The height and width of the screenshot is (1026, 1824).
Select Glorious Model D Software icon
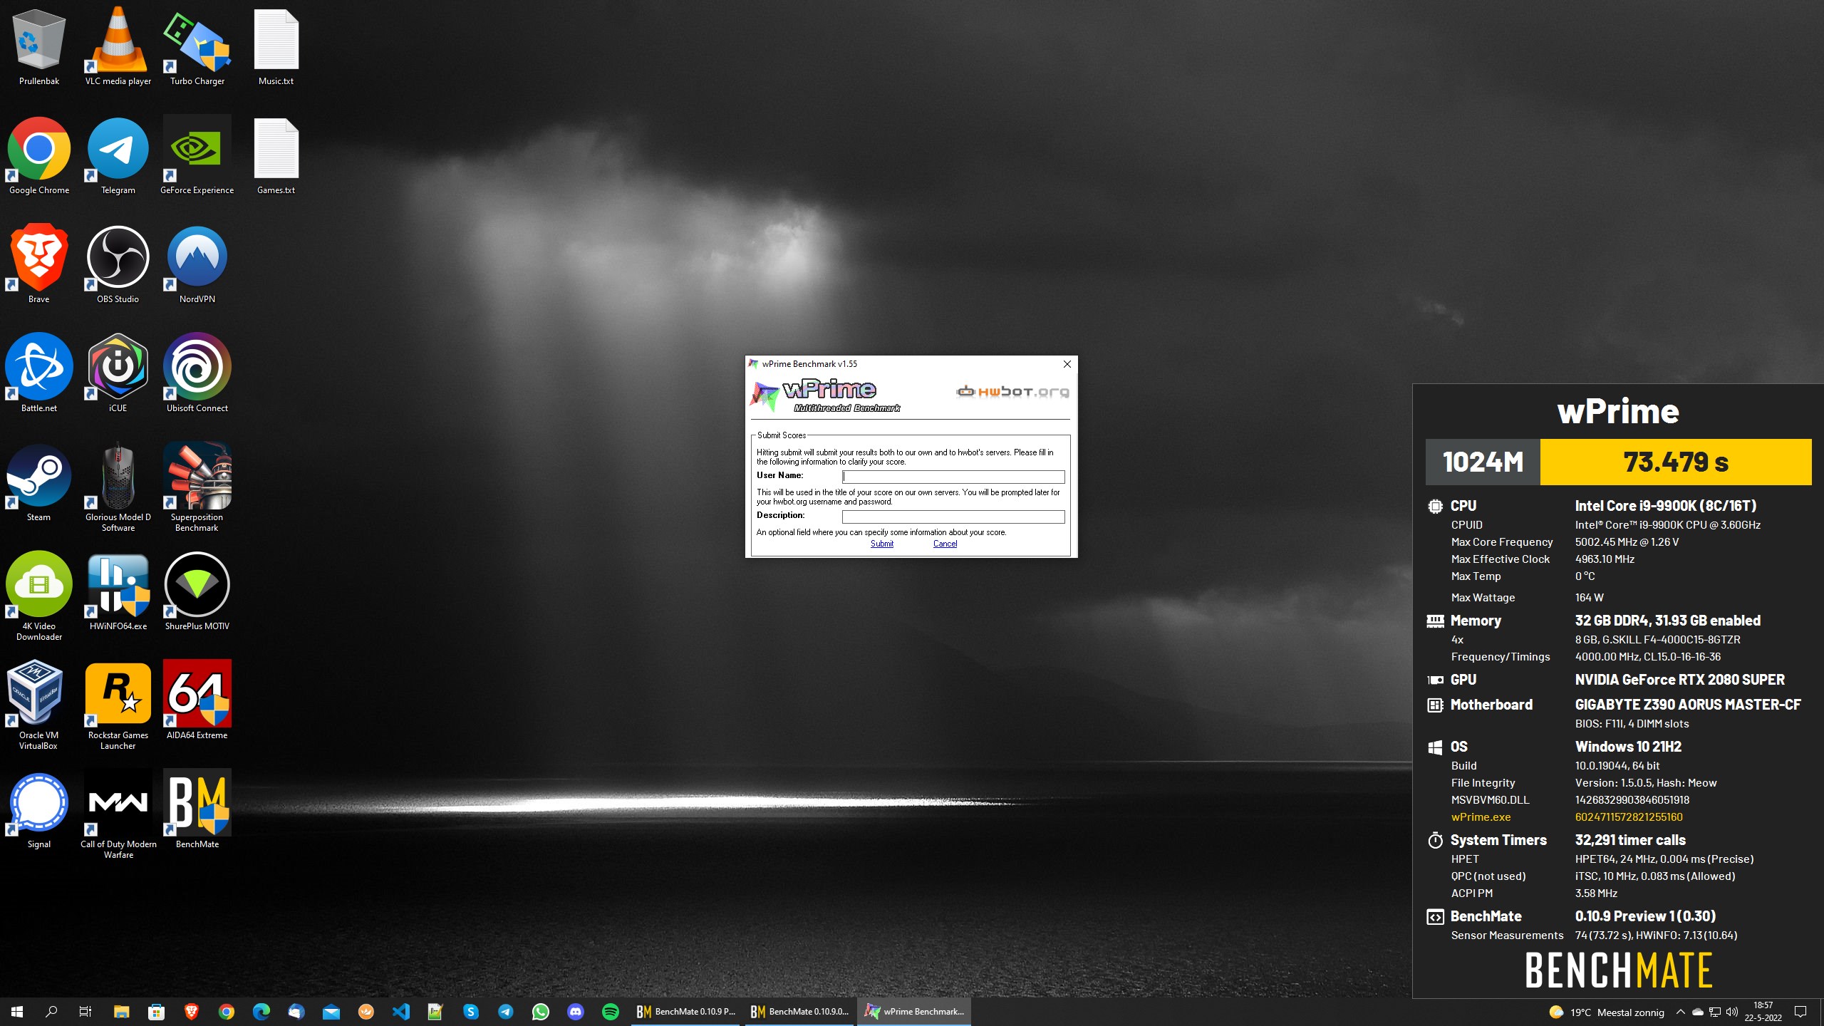tap(118, 488)
